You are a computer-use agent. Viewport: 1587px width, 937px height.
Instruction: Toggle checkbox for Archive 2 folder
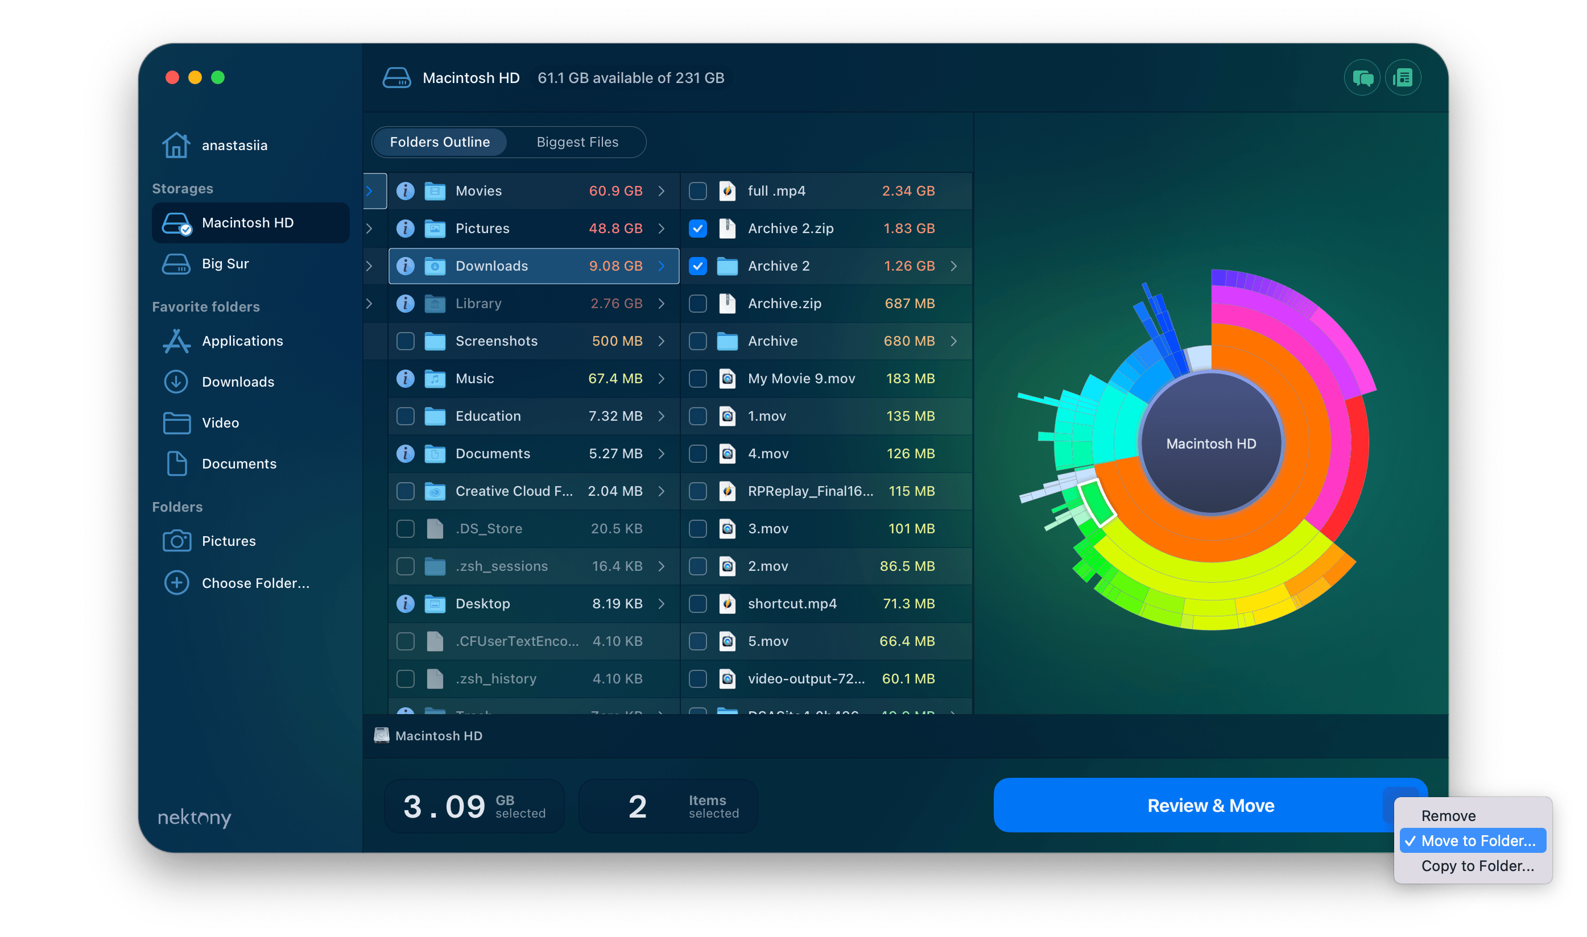(x=697, y=266)
